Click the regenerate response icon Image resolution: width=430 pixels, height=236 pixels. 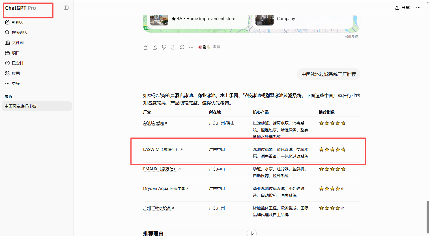(182, 47)
